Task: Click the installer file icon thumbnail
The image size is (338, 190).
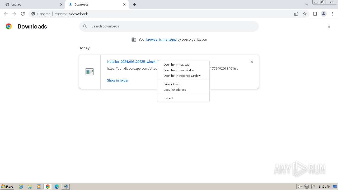Action: (x=90, y=72)
